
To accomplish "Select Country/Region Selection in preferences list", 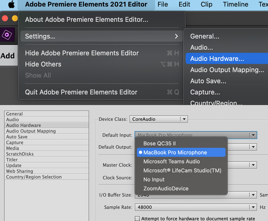I will click(x=46, y=177).
